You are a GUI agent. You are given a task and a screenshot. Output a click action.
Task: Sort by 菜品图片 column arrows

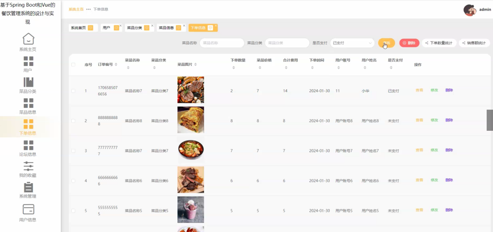point(196,64)
